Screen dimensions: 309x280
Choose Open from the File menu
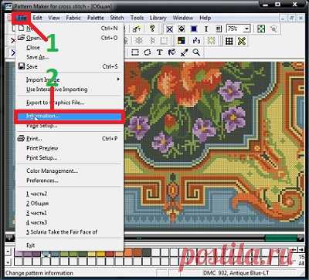tap(70, 38)
